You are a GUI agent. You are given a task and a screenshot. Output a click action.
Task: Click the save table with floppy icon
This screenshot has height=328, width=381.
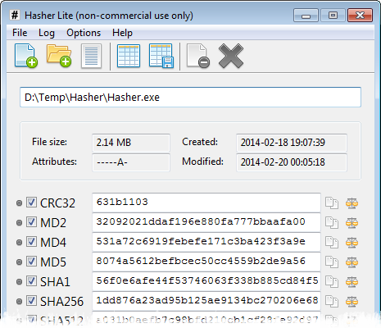pos(161,56)
